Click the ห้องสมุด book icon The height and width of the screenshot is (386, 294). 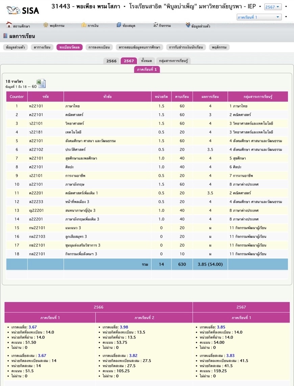click(119, 25)
